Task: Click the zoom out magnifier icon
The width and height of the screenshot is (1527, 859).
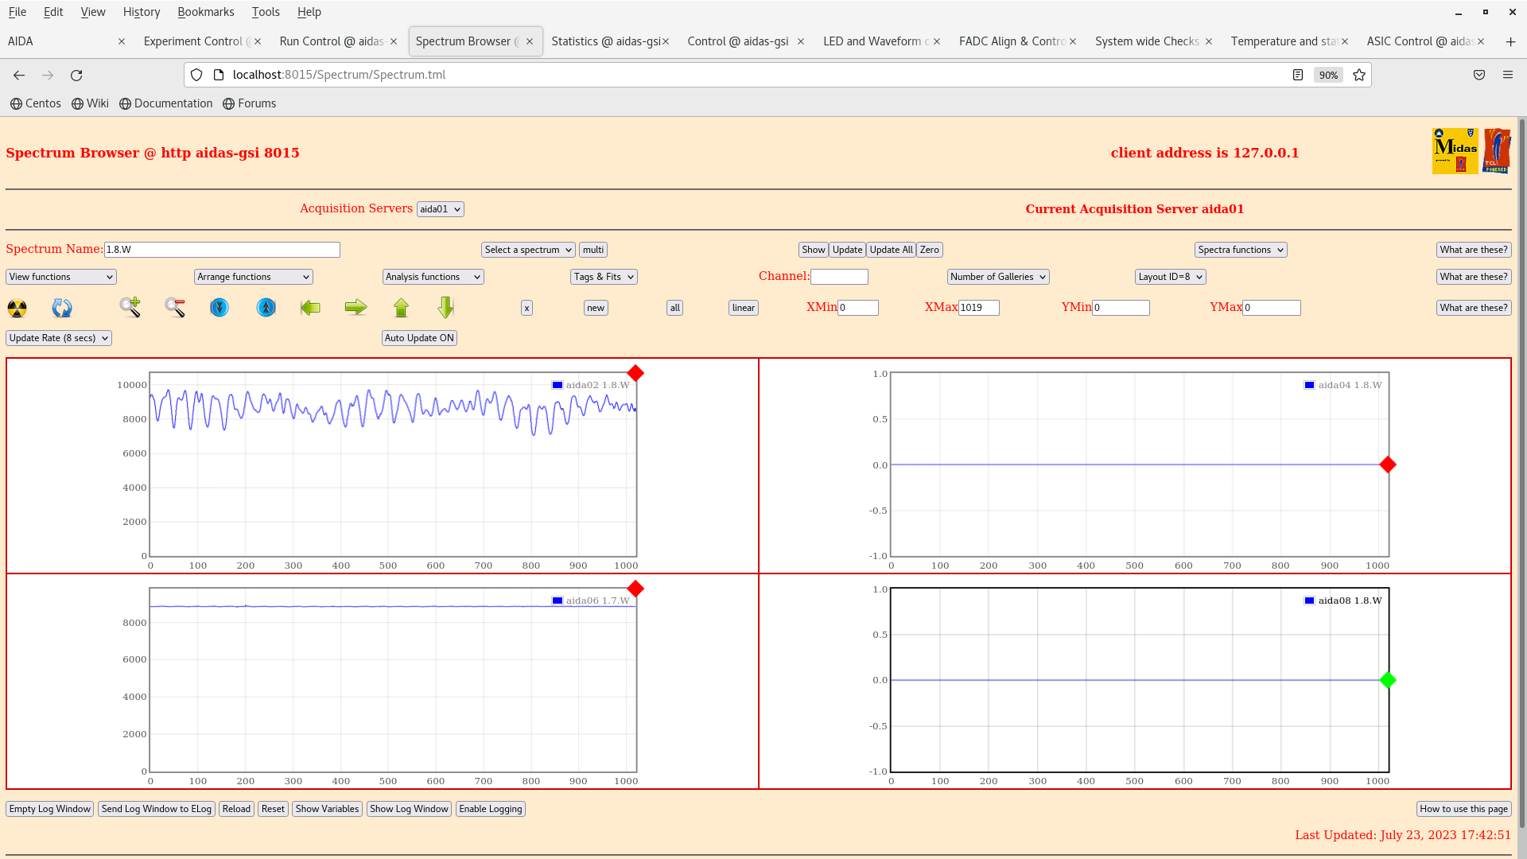Action: (175, 308)
